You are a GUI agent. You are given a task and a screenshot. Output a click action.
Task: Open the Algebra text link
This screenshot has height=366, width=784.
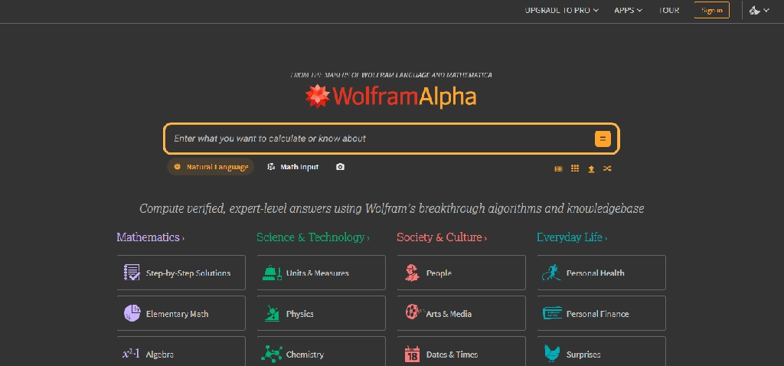[x=159, y=355]
